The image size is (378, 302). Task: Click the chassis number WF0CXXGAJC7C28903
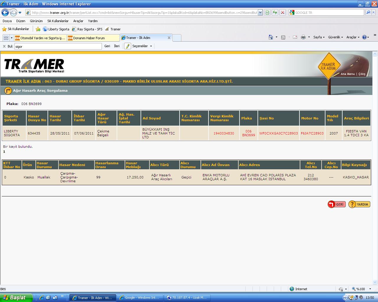[x=278, y=133]
